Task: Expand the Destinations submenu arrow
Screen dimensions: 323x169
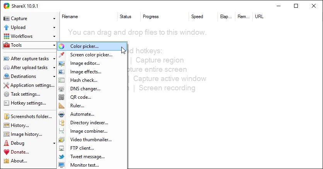Action: [x=54, y=76]
